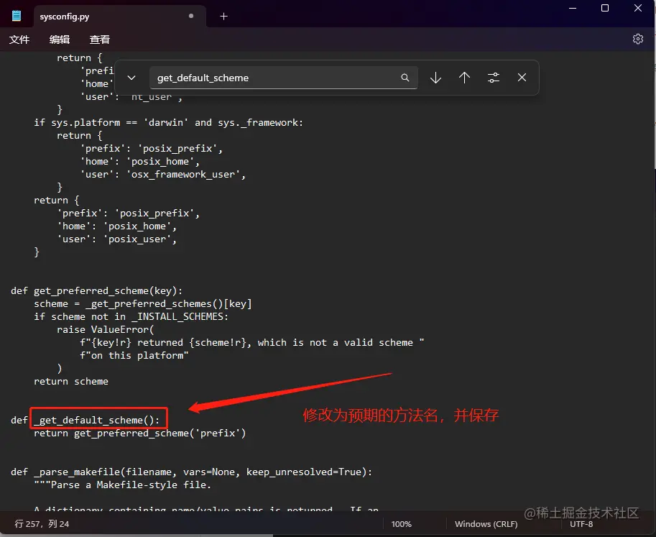Open Notepad settings gear icon
Screen dimensions: 656x537
tap(637, 39)
